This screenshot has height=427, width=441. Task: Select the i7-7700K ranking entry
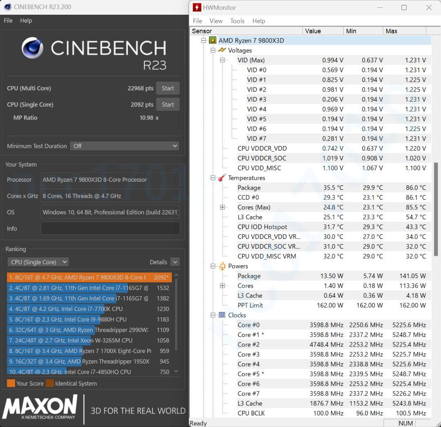tap(89, 309)
